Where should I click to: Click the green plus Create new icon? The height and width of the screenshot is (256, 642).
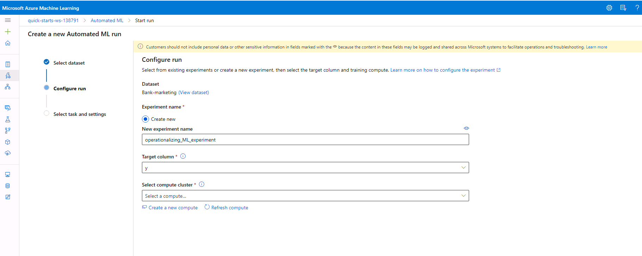8,32
